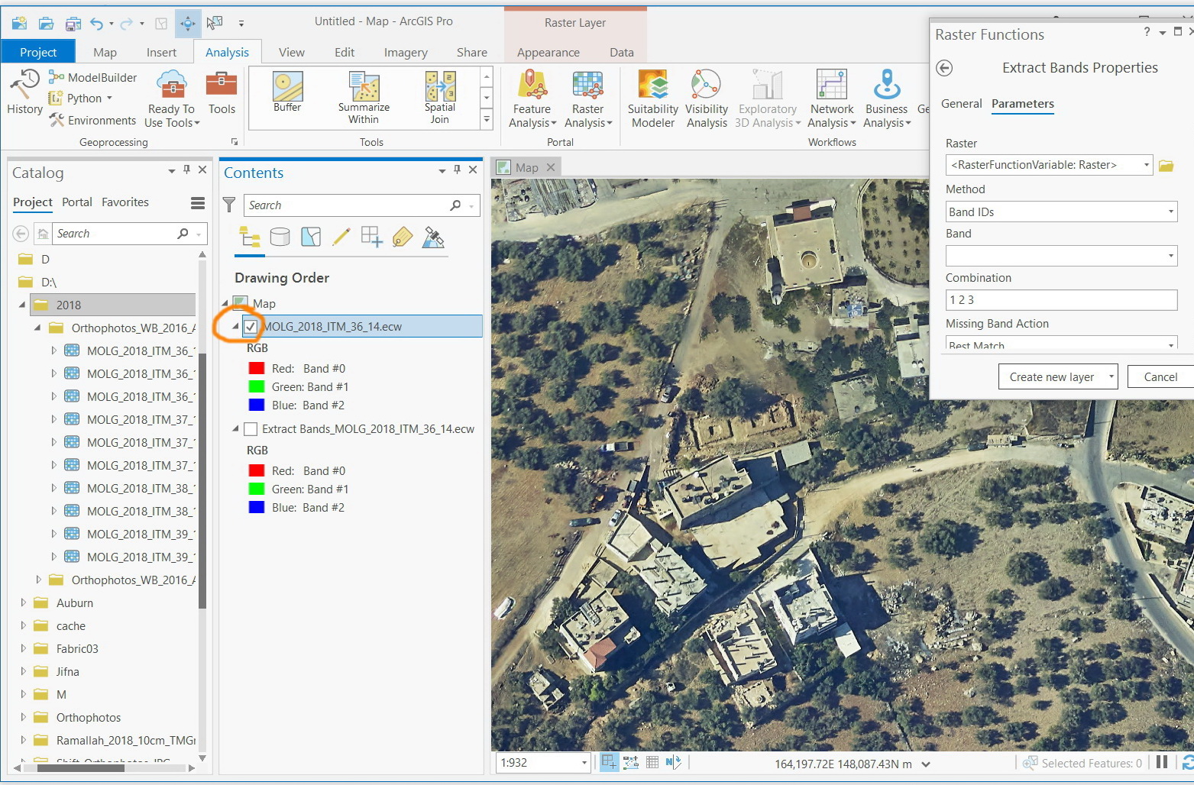The image size is (1194, 785).
Task: Click the red Band #0 color swatch
Action: coord(257,369)
